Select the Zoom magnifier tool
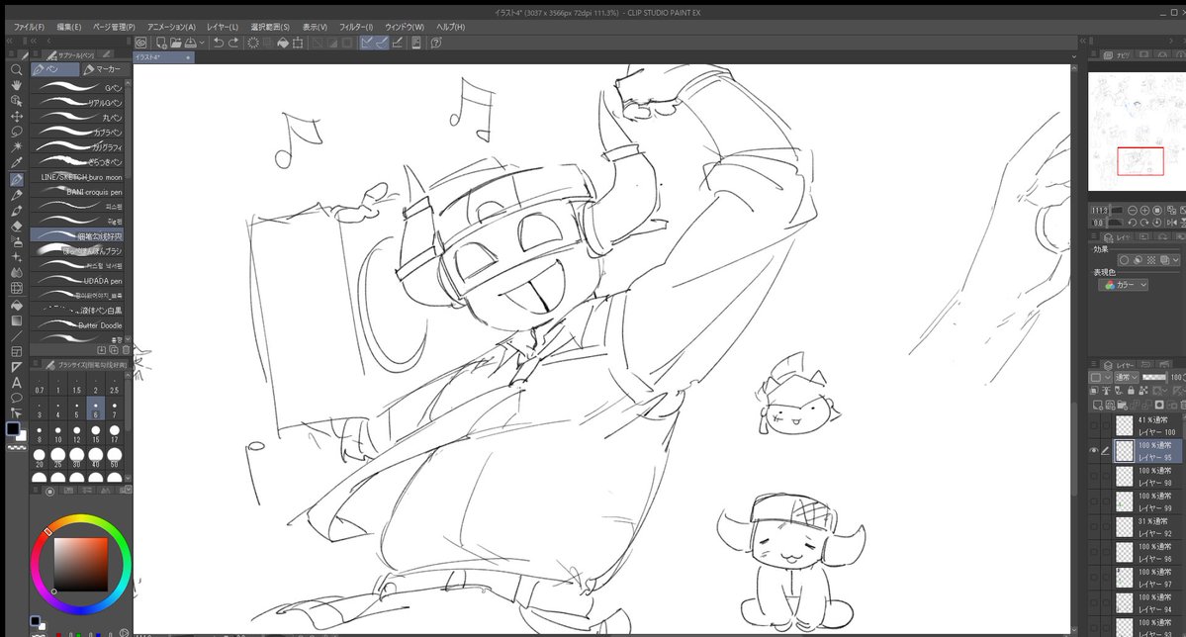1186x637 pixels. pos(16,69)
